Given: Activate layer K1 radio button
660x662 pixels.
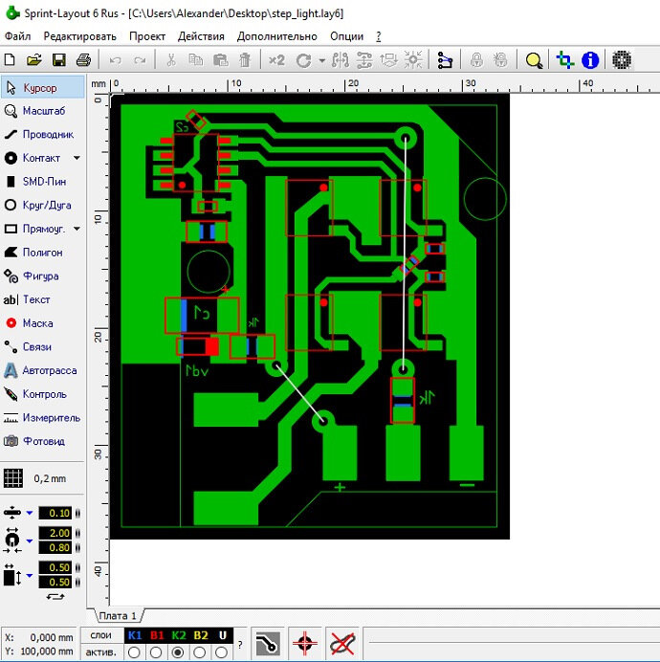Looking at the screenshot, I should coord(134,652).
